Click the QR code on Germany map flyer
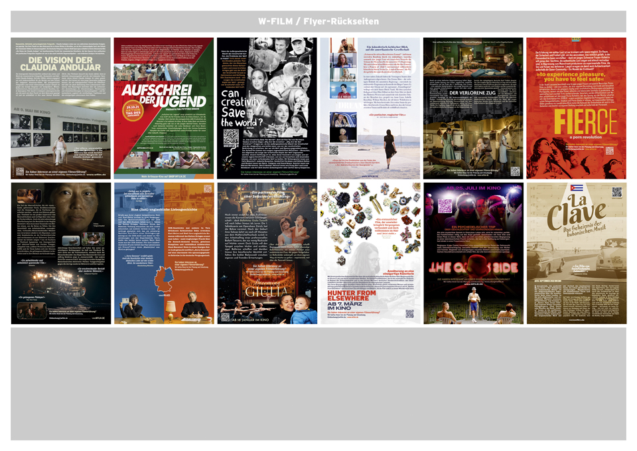This screenshot has height=451, width=637. (x=208, y=188)
